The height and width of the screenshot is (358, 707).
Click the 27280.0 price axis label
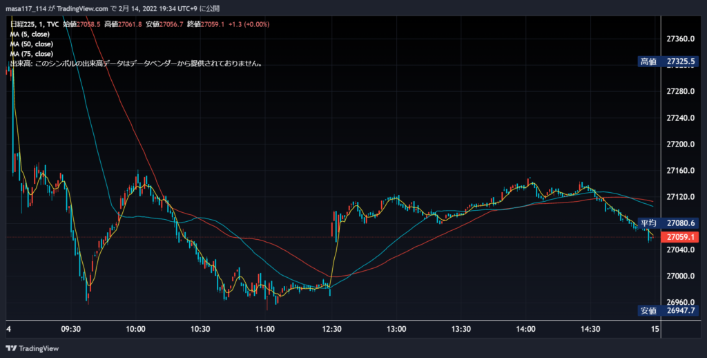[x=680, y=92]
